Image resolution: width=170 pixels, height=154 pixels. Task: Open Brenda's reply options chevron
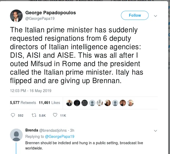(156, 131)
